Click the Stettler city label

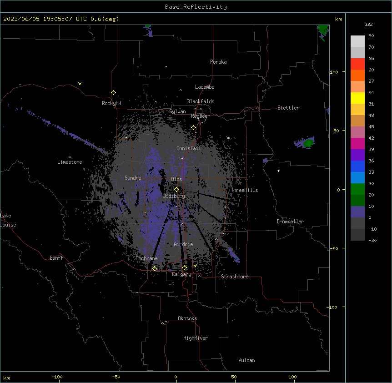click(288, 108)
